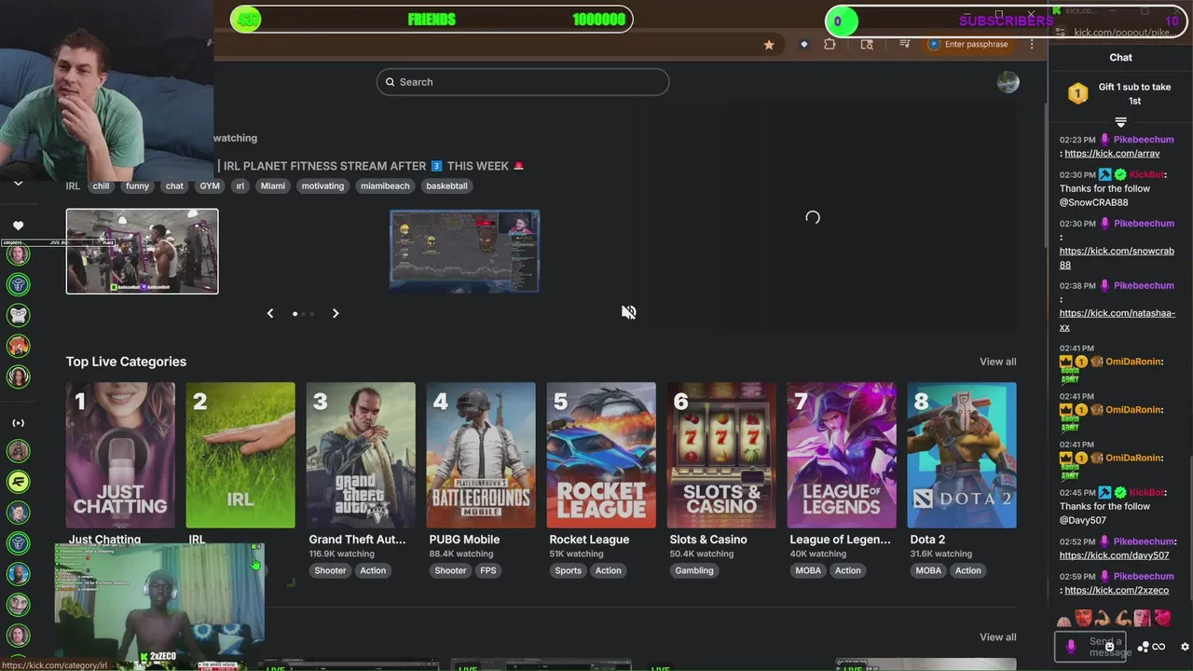This screenshot has width=1193, height=671.
Task: Click the lower View all link
Action: click(997, 637)
